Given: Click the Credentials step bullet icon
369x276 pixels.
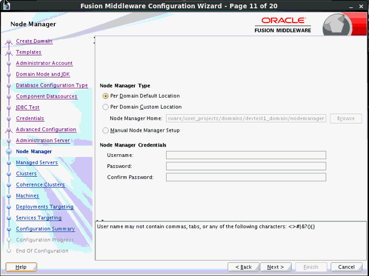Looking at the screenshot, I should click(x=9, y=119).
